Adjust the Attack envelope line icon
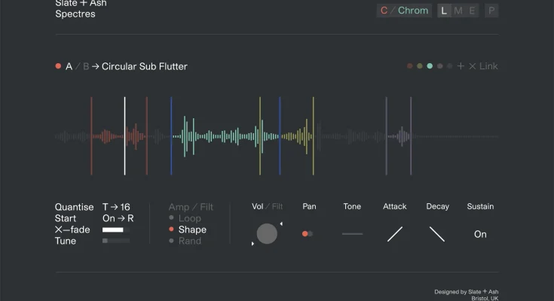The height and width of the screenshot is (301, 554). click(395, 234)
